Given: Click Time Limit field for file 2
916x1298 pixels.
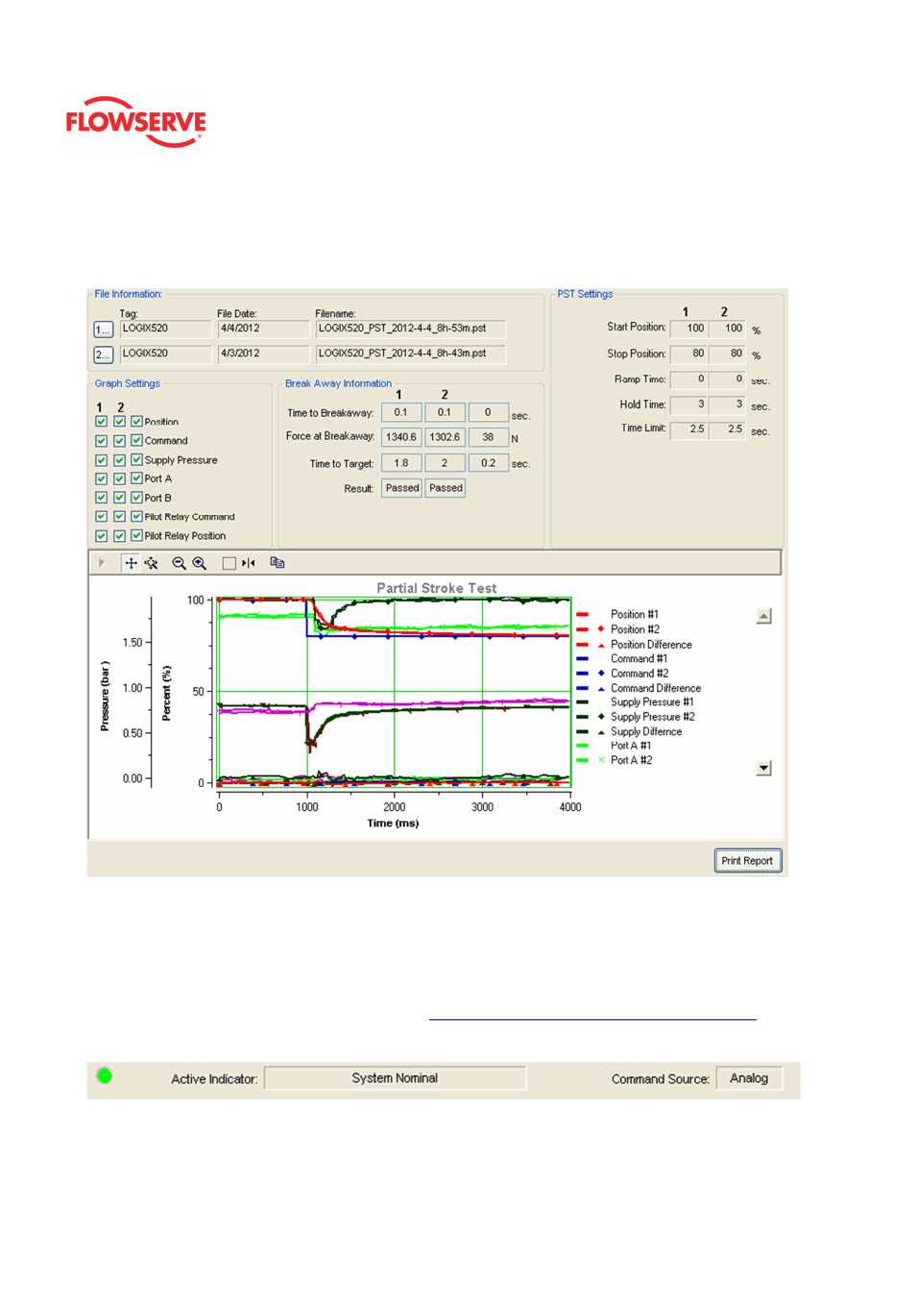Looking at the screenshot, I should pyautogui.click(x=727, y=429).
